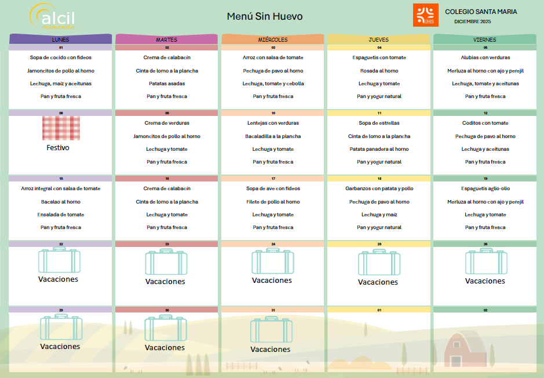Click Espaguetis aglio-olio on Friday 19
The width and height of the screenshot is (544, 378).
(x=485, y=188)
